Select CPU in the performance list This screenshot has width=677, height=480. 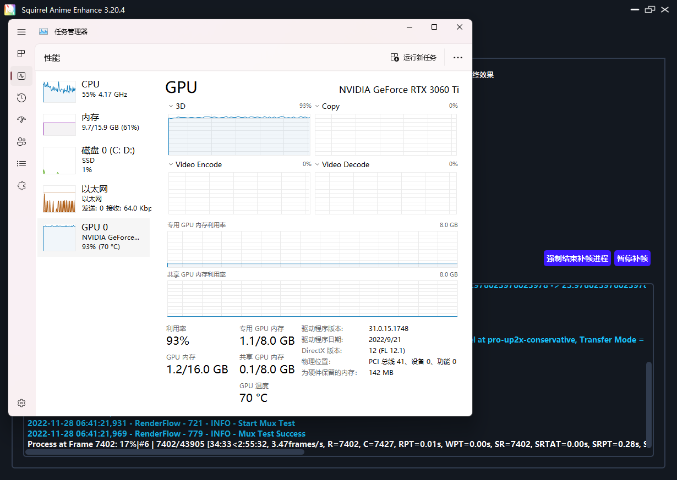[x=94, y=89]
